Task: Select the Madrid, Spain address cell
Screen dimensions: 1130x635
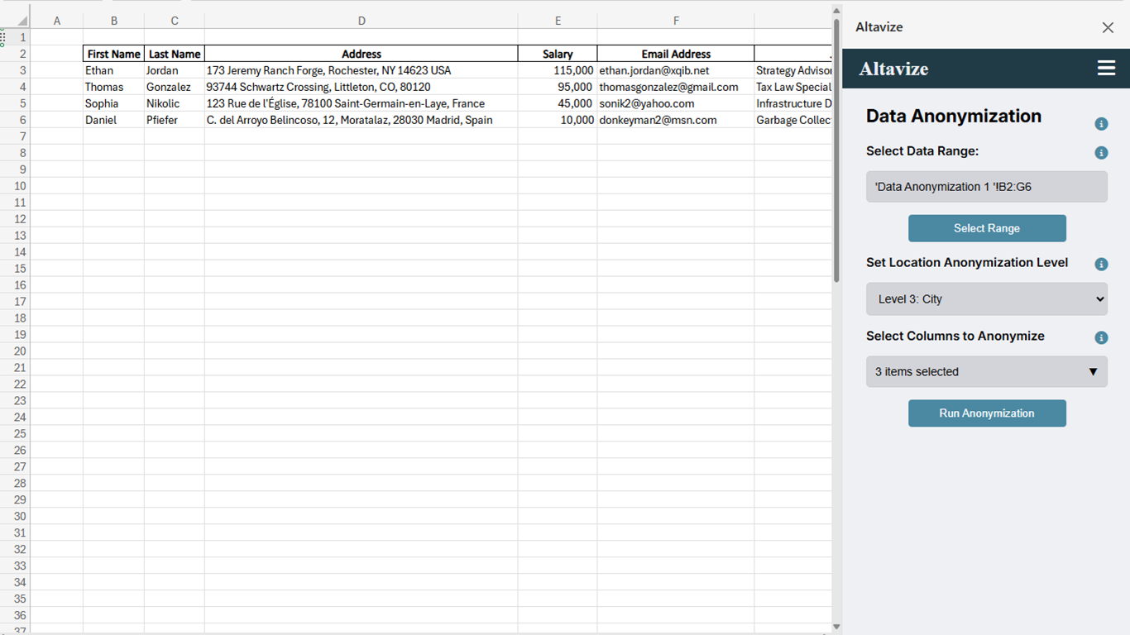Action: coord(362,120)
